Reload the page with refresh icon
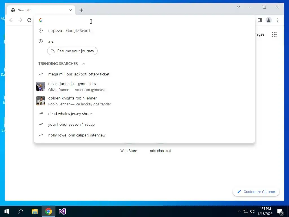This screenshot has width=289, height=217. pyautogui.click(x=29, y=20)
